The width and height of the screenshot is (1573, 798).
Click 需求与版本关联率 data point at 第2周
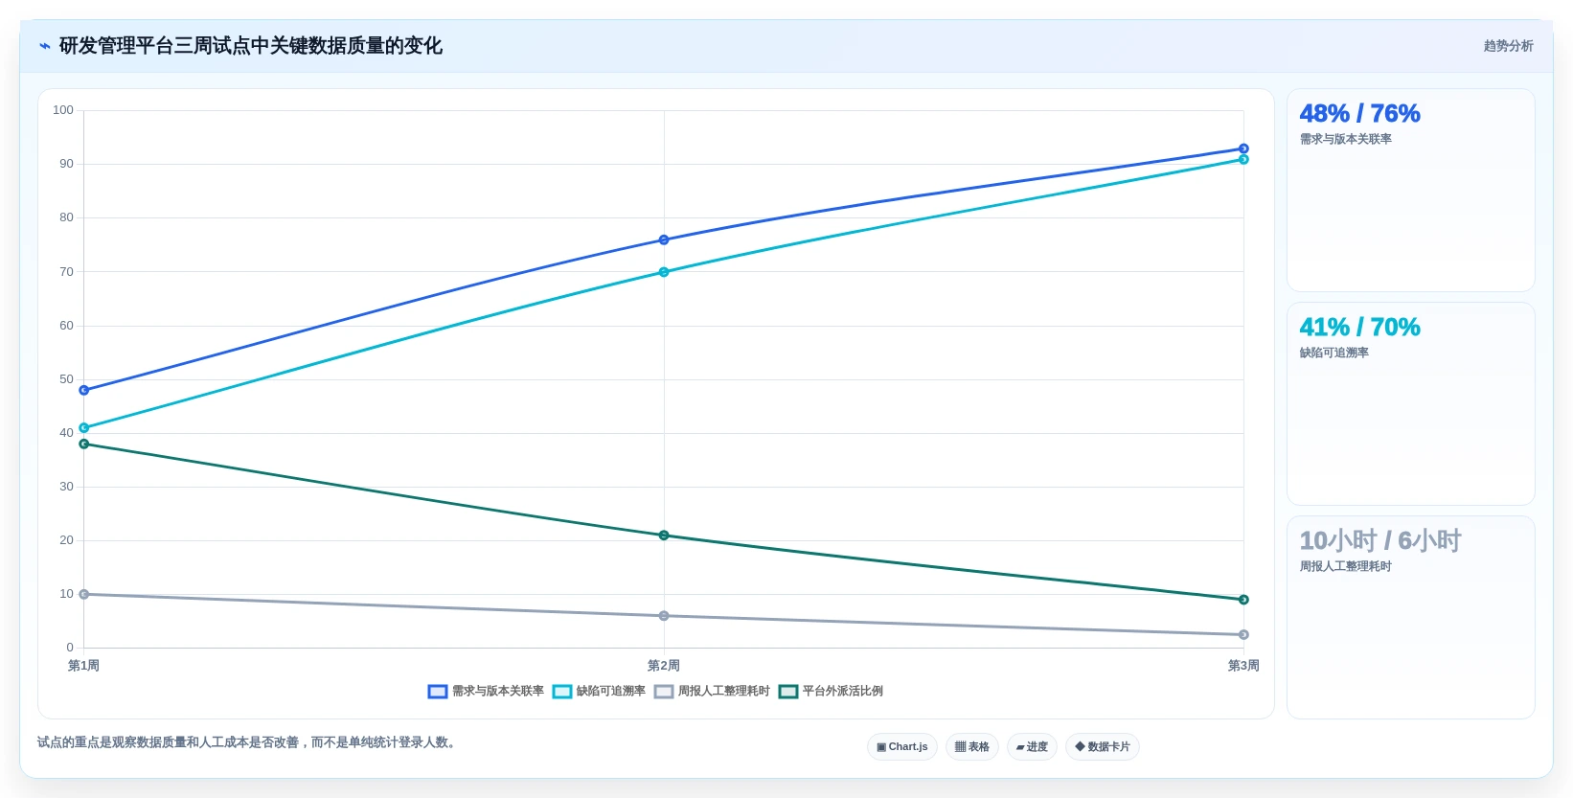point(664,239)
